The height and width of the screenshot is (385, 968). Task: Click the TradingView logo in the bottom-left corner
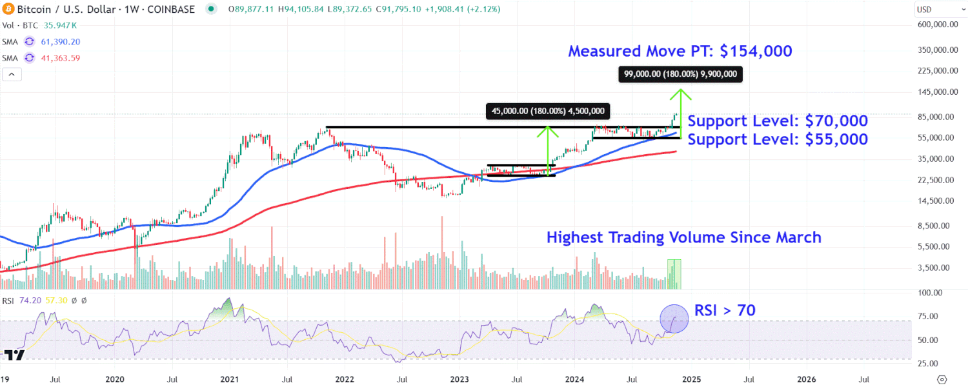pyautogui.click(x=14, y=353)
